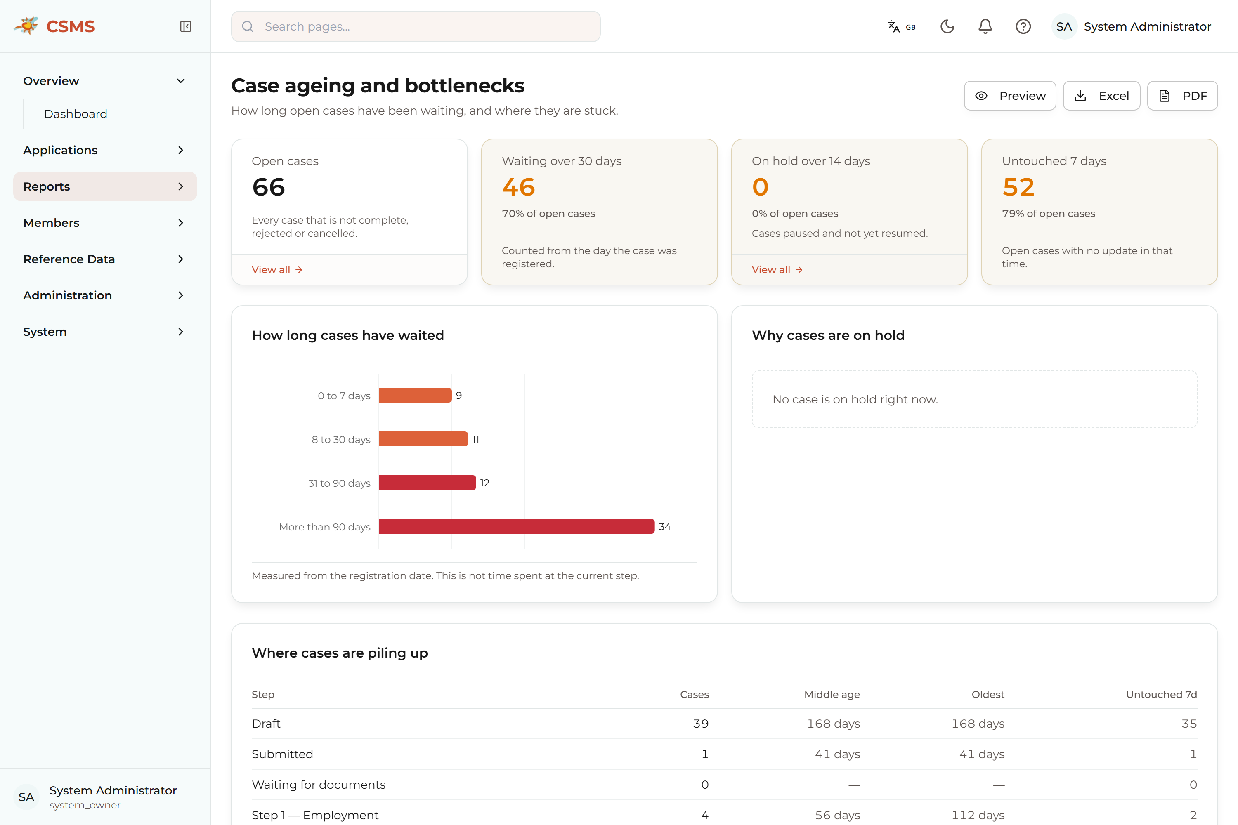1238x825 pixels.
Task: Click the 0 to 7 days bar
Action: pyautogui.click(x=415, y=395)
